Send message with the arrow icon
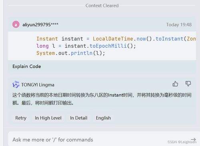200x146 pixels. (193, 140)
